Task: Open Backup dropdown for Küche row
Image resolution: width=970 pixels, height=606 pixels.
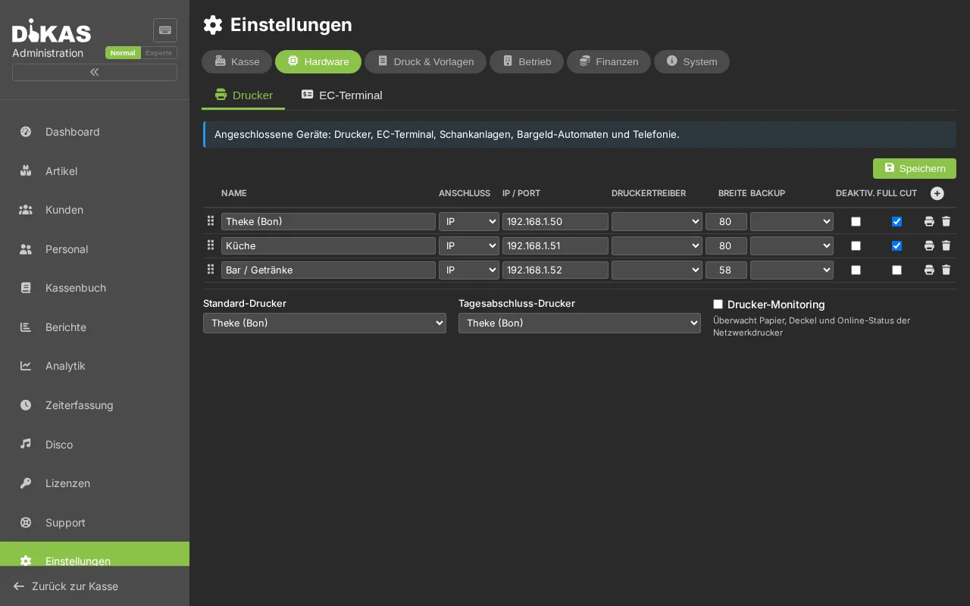Action: 792,245
